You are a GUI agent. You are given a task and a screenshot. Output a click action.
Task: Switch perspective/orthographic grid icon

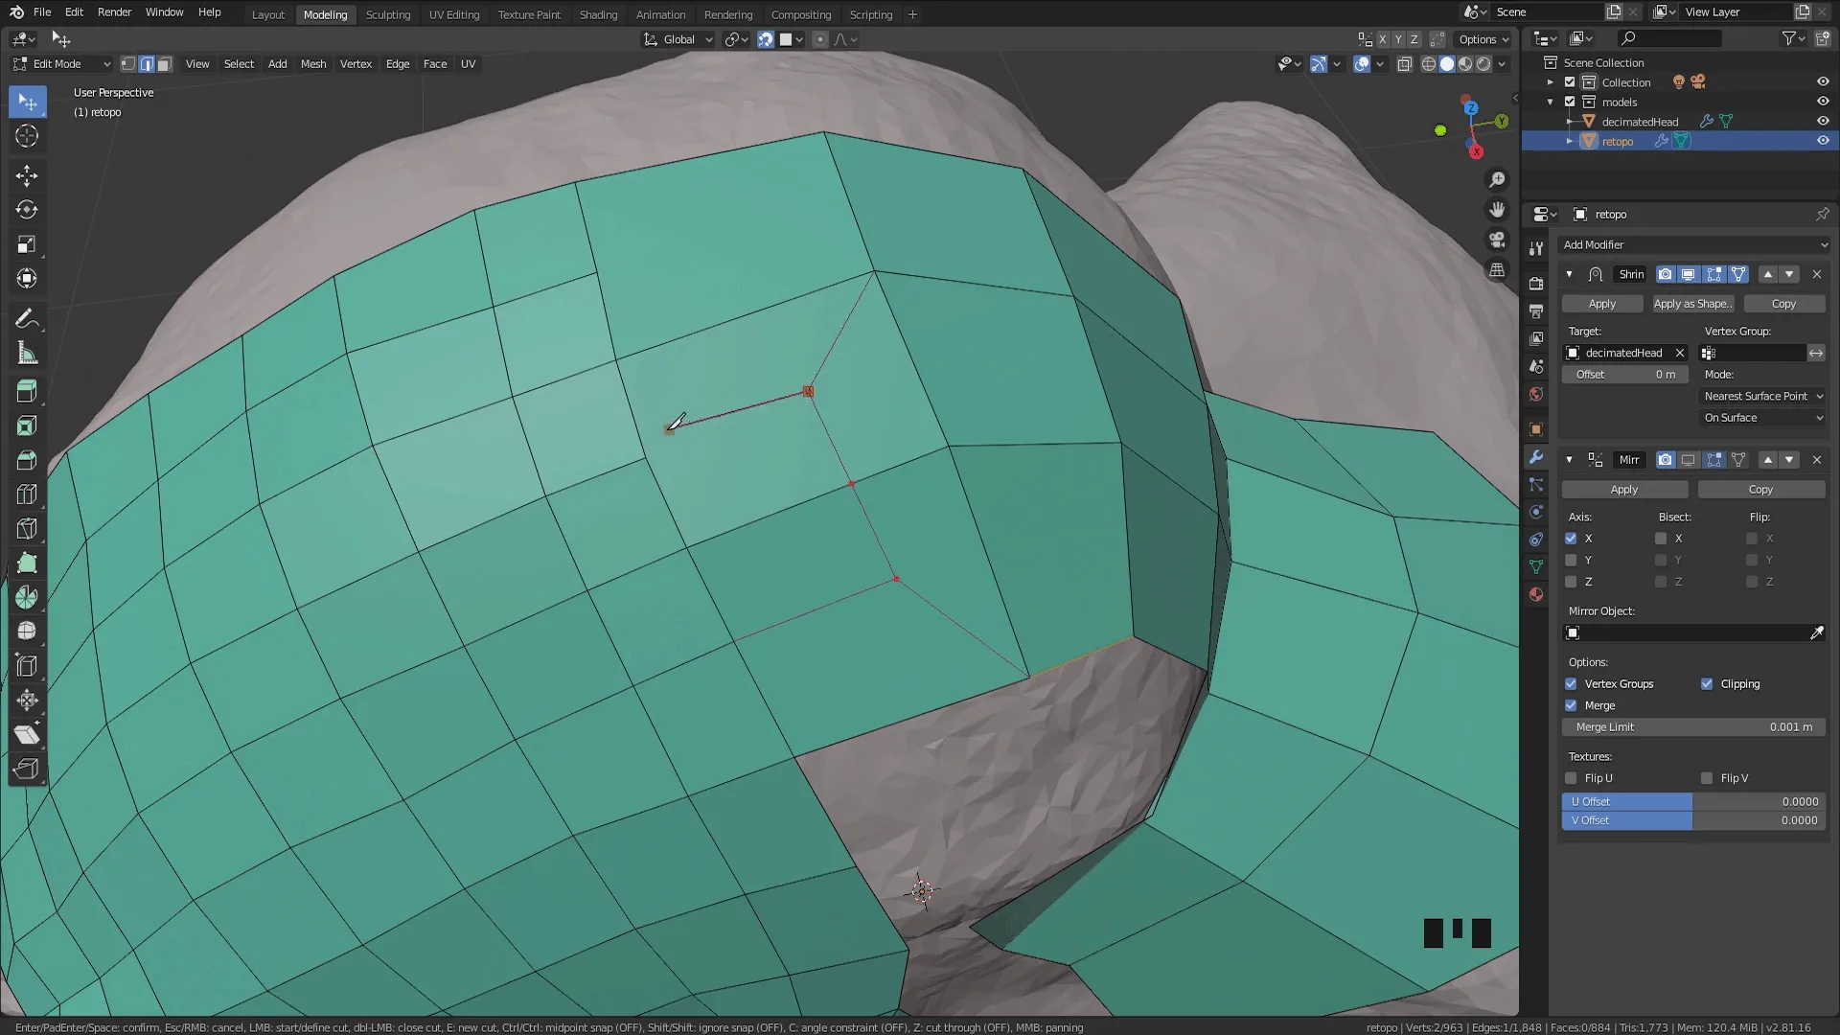pyautogui.click(x=1497, y=270)
